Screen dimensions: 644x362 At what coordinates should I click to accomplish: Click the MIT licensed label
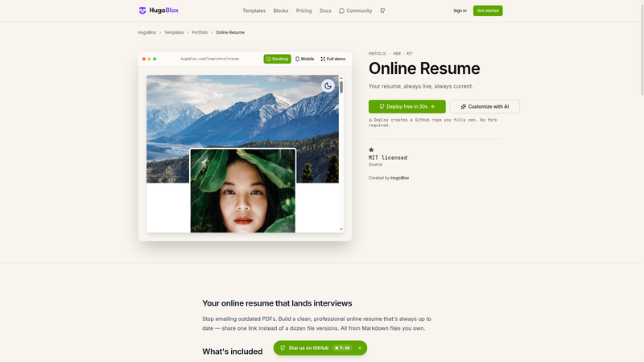[x=388, y=158]
